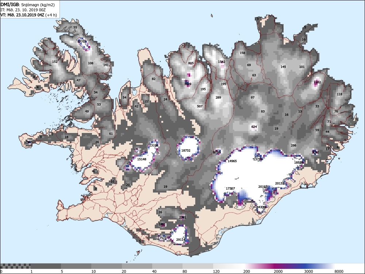Click the map value 286
This screenshot has height=274, width=365.
coord(293,145)
